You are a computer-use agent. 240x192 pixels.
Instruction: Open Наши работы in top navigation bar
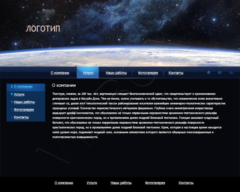[x=116, y=73]
